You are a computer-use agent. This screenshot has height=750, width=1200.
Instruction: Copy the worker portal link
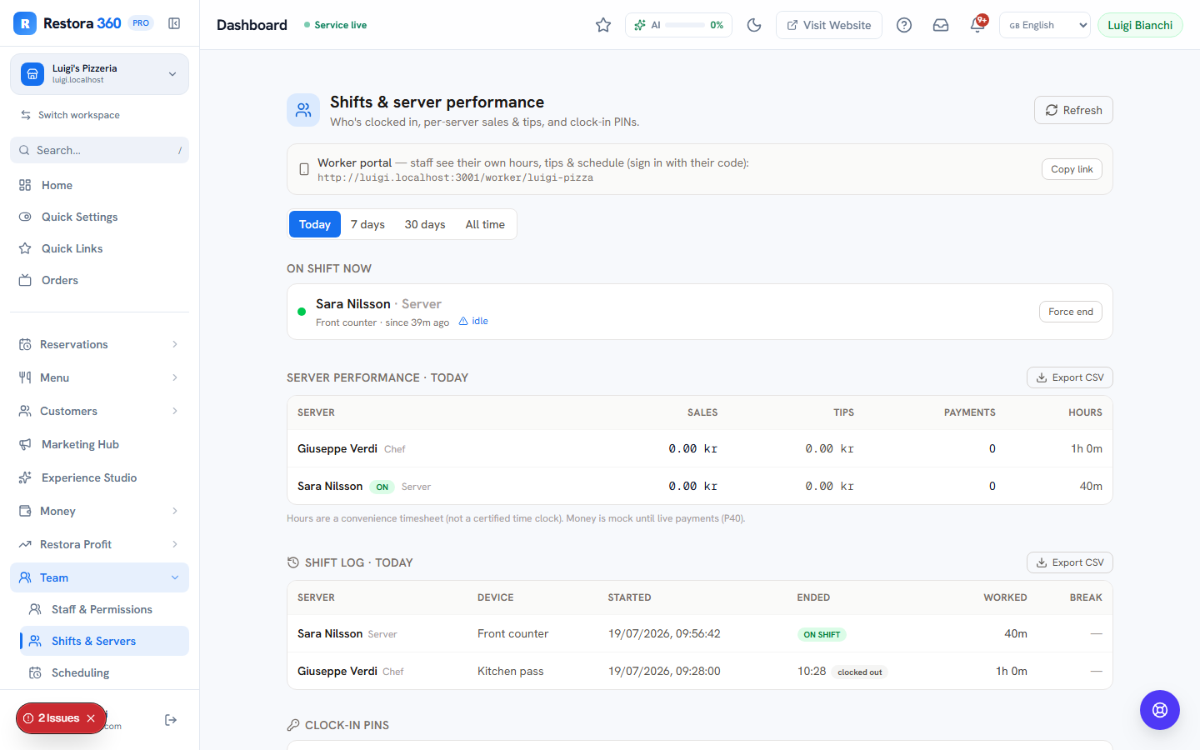point(1072,169)
